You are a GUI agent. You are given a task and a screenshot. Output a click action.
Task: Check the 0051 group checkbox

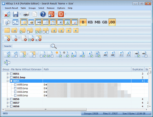(x=11, y=74)
